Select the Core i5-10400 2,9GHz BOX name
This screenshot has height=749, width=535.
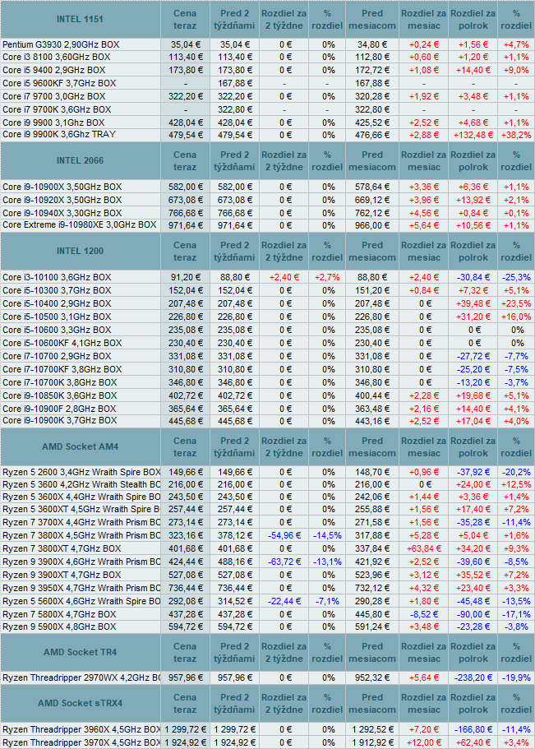point(57,303)
